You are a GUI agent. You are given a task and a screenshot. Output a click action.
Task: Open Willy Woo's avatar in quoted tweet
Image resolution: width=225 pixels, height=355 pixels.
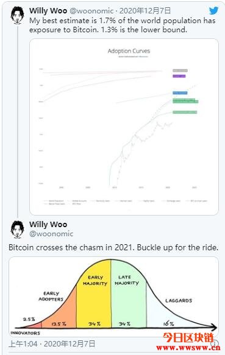18,15
